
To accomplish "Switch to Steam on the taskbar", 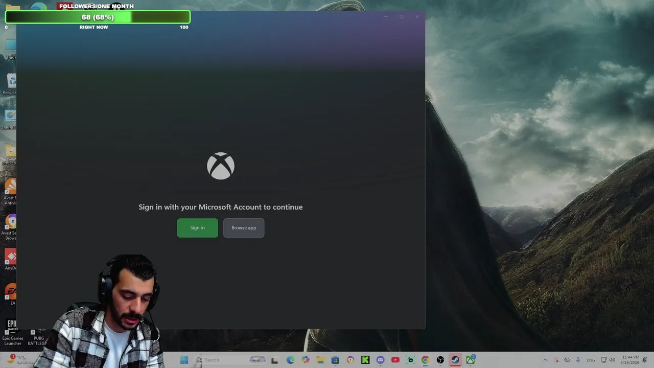I will click(455, 360).
